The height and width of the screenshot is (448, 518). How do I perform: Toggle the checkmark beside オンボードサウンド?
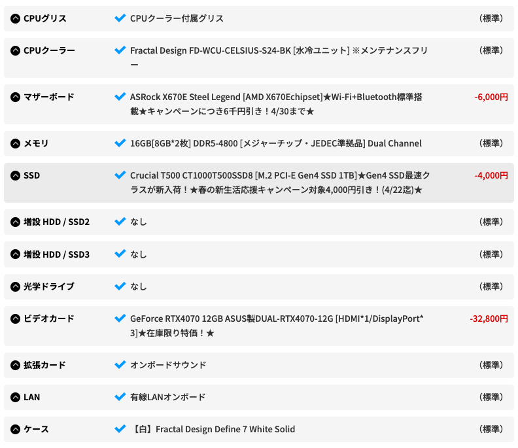[120, 364]
